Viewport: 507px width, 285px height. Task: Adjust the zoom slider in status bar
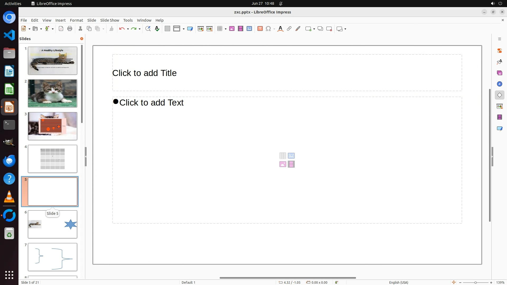coord(475,282)
